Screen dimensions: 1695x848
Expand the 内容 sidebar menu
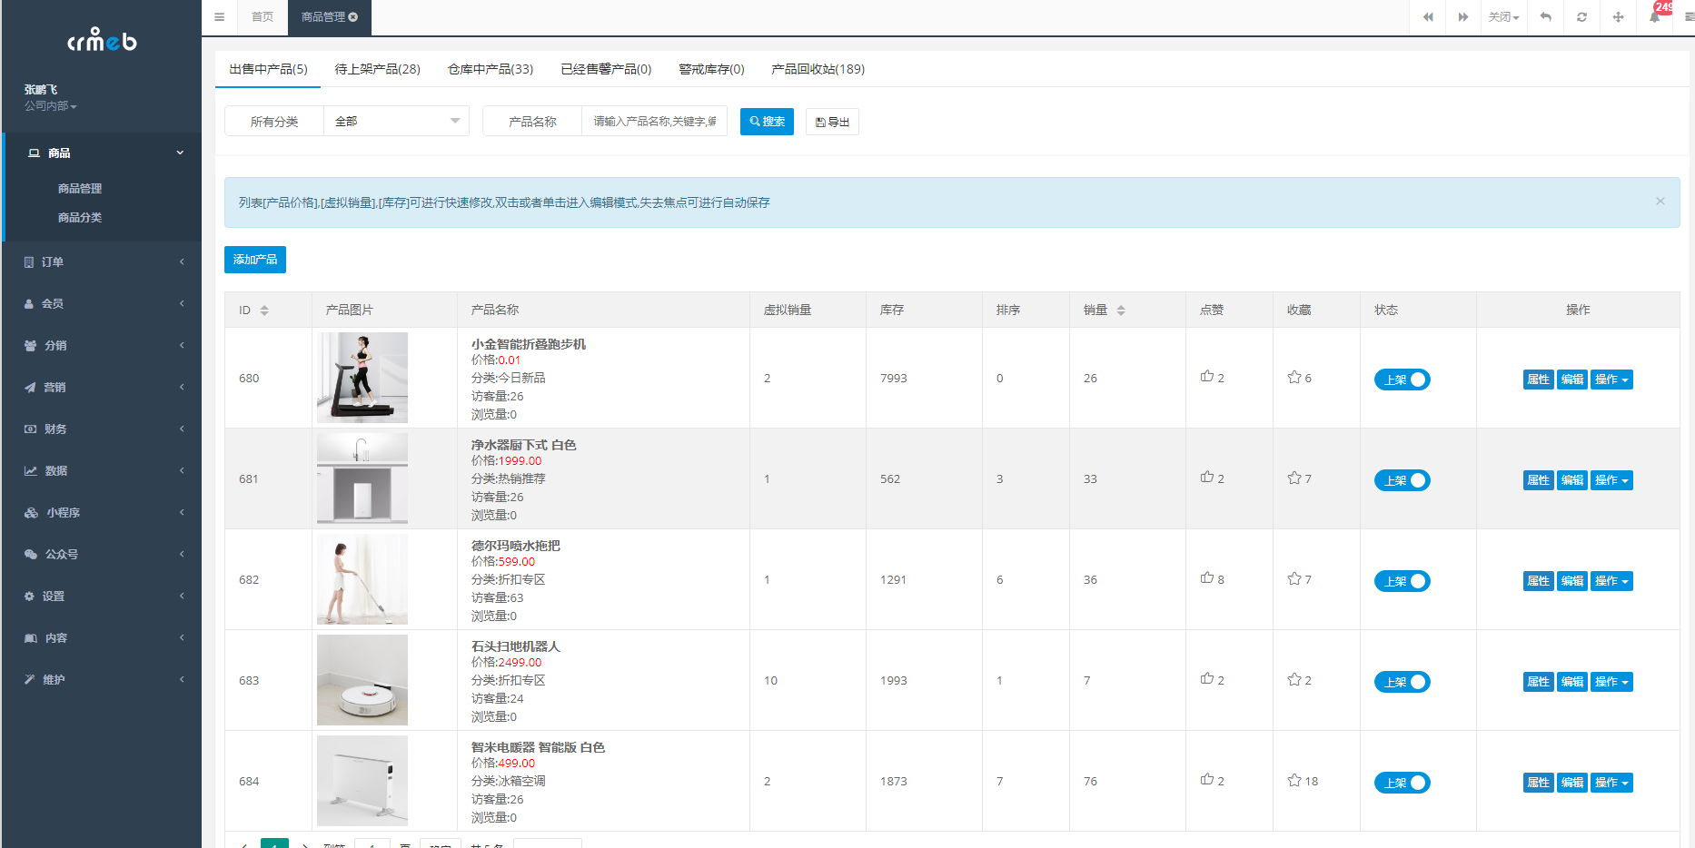[102, 638]
